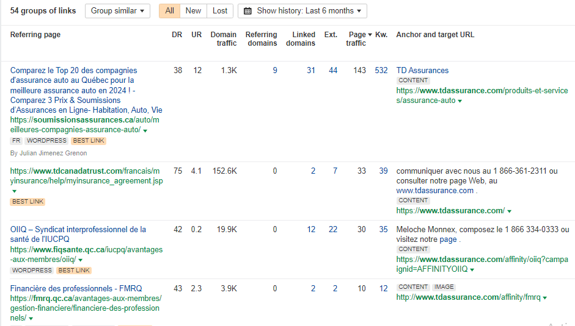Open referring domains value 9
Image resolution: width=575 pixels, height=326 pixels.
click(x=274, y=70)
